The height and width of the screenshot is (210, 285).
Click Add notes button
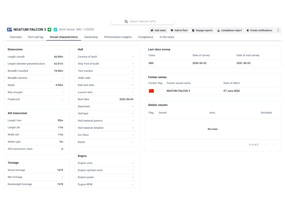158,31
